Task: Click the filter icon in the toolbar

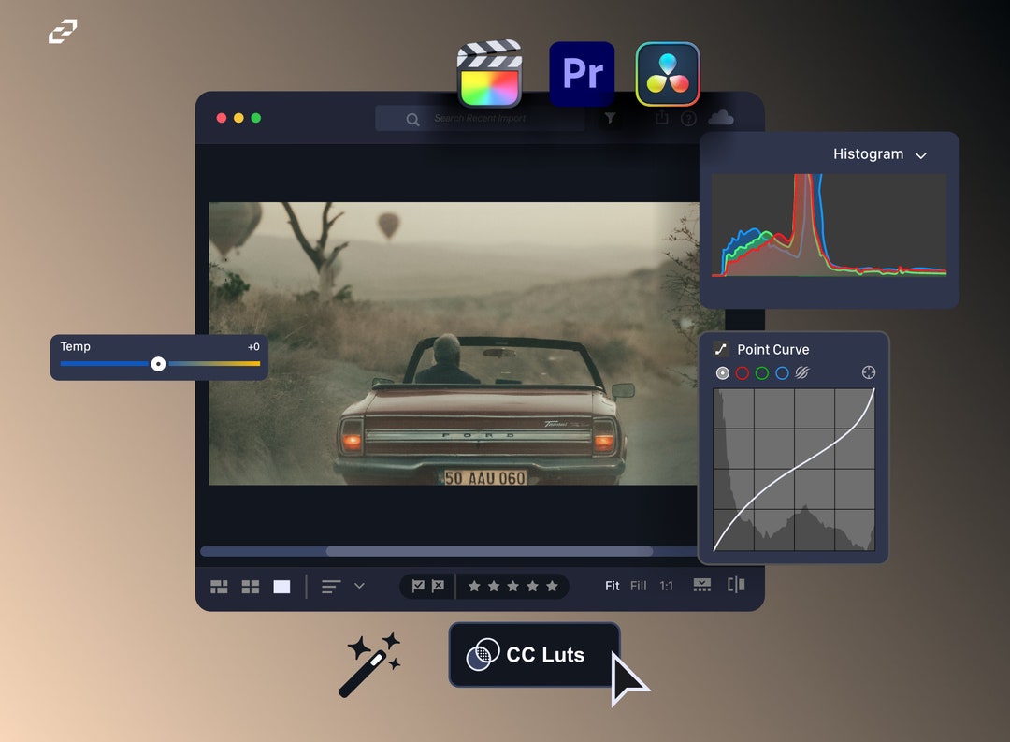Action: (x=610, y=119)
